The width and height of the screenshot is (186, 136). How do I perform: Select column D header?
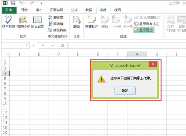click(x=78, y=54)
